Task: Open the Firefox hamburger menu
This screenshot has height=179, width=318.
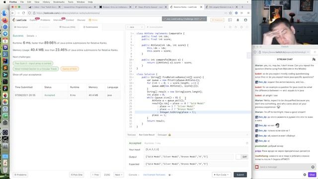Action: coord(248,13)
